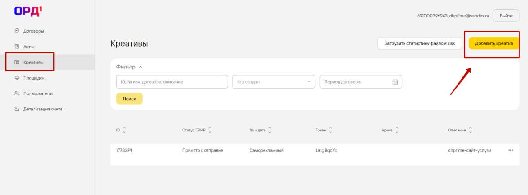Click the token LatgBqoYo
Viewport: 528px width, 195px height.
(326, 150)
